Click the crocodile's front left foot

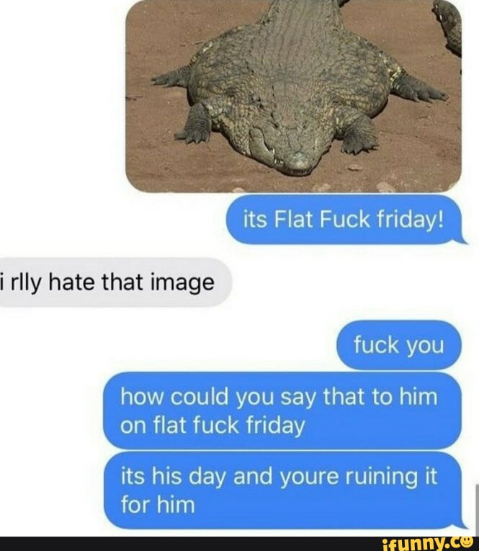(359, 135)
